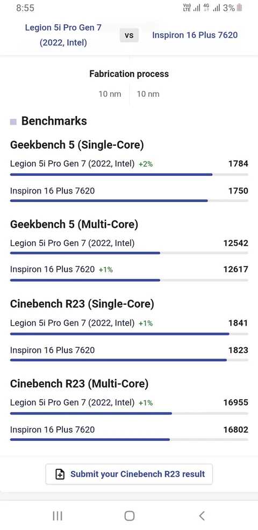Tap the status bar clock showing 8:55
Screen dimensions: 258x530
click(x=25, y=8)
